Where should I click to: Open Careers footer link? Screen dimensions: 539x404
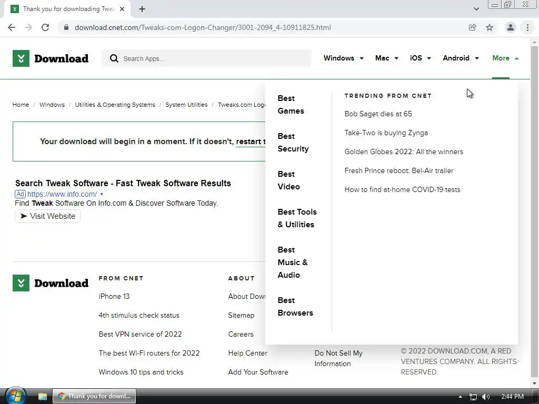(241, 334)
